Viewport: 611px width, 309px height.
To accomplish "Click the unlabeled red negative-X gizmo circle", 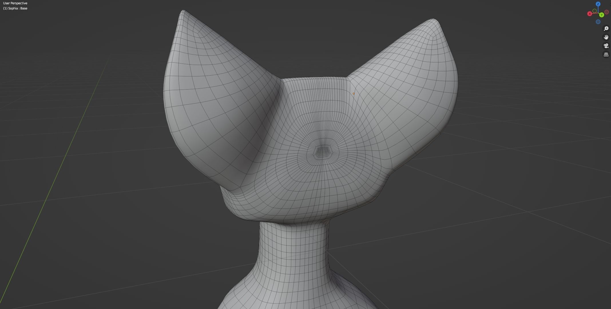I will pyautogui.click(x=606, y=12).
